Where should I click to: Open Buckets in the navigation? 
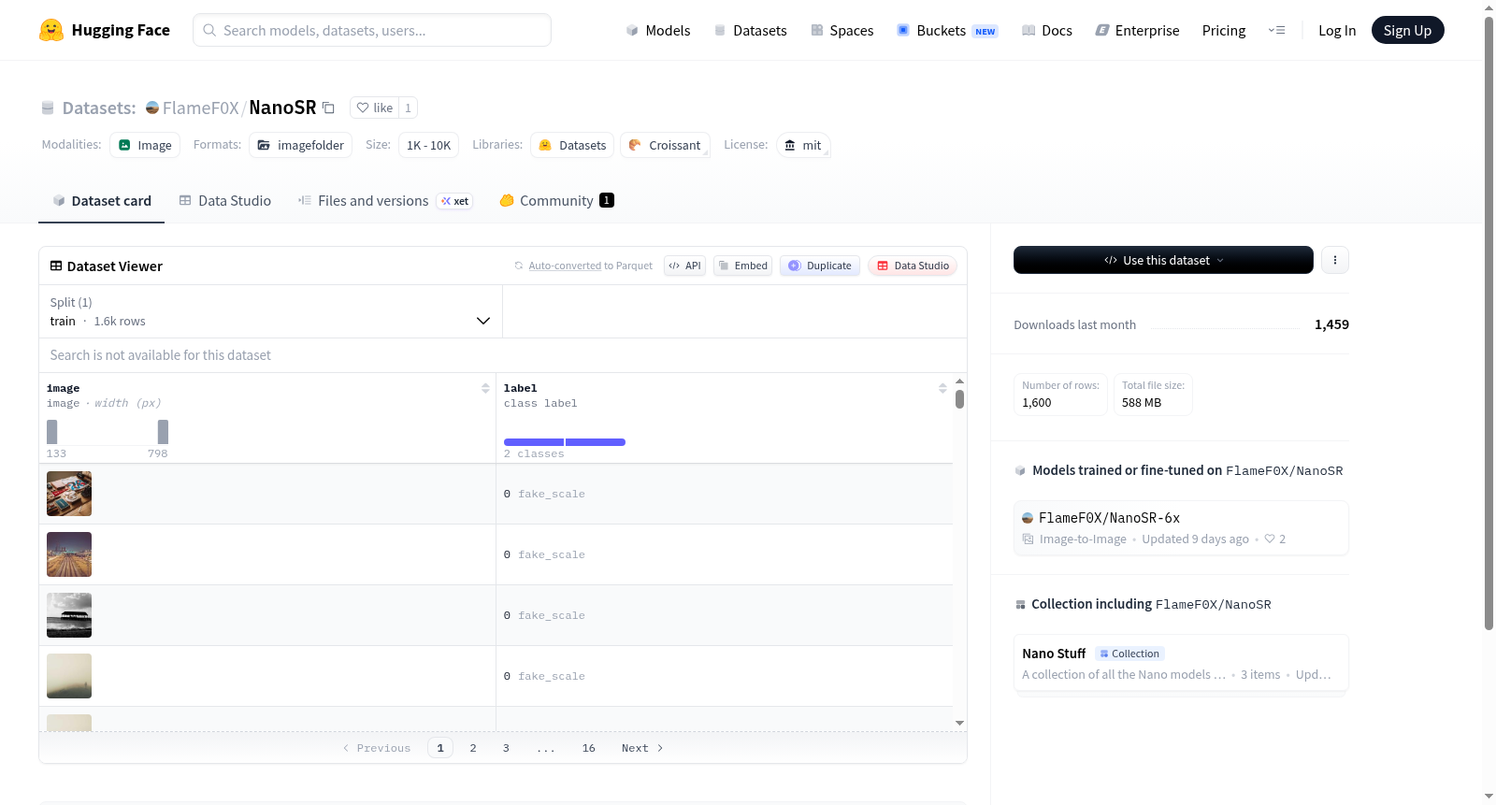947,30
